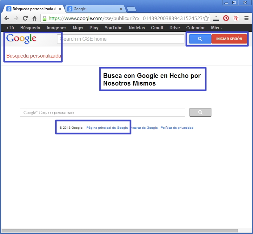
Task: Close the browser window
Action: [x=245, y=3]
